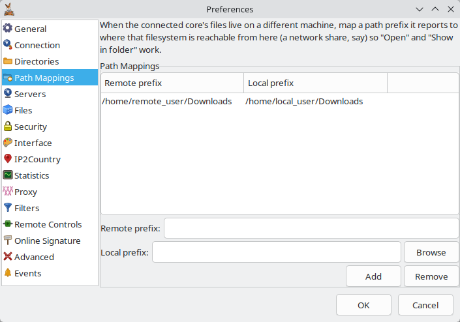This screenshot has height=322, width=460.
Task: Click the Path Mappings folder icon
Action: [8, 78]
